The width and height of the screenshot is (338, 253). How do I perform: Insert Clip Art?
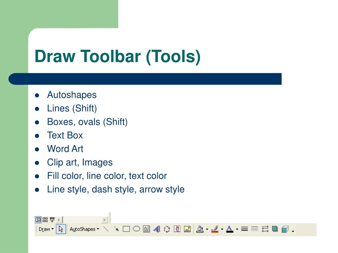click(x=177, y=229)
